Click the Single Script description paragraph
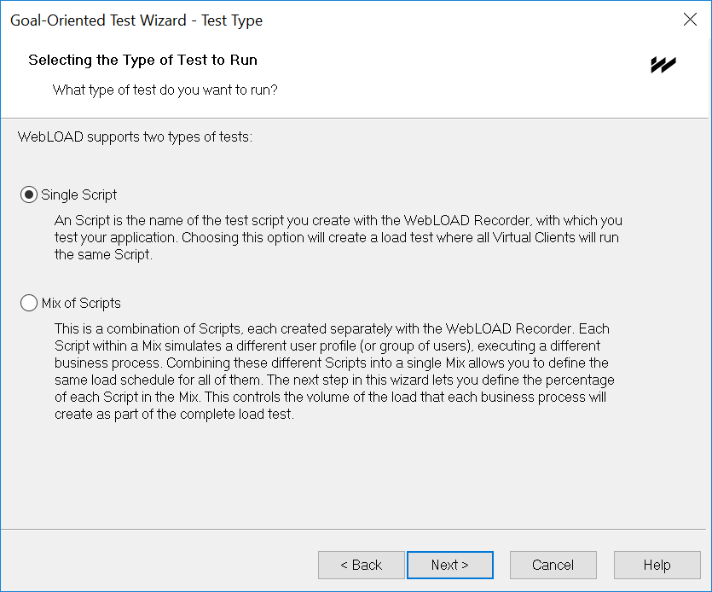This screenshot has width=712, height=592. click(339, 238)
